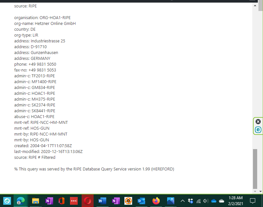The image size is (263, 207).
Task: Click the teal ESET 'e' side icon
Action: click(x=258, y=130)
